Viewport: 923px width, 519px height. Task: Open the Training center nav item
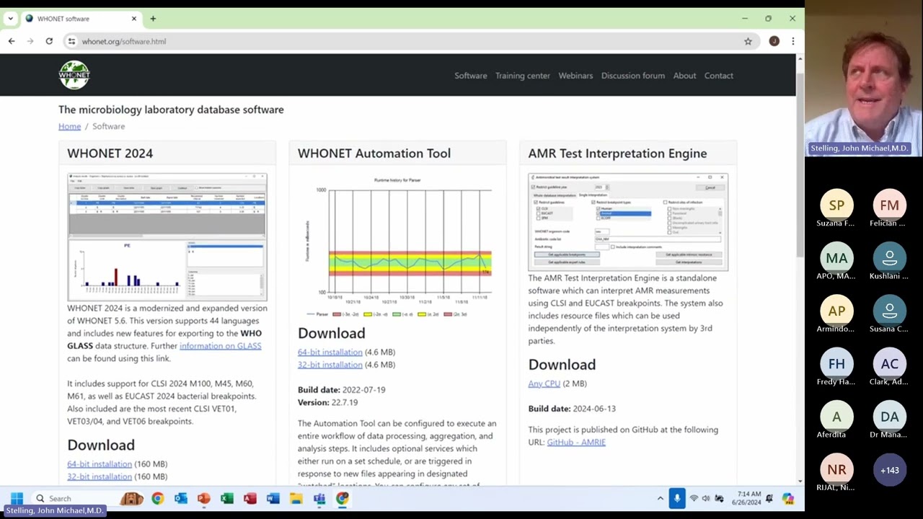pyautogui.click(x=522, y=76)
